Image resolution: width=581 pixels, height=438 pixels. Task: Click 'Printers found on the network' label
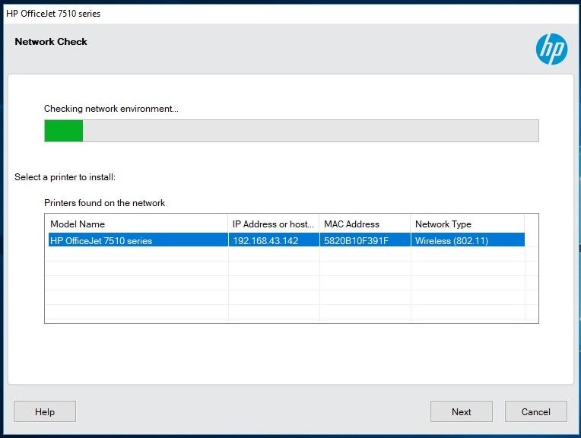pyautogui.click(x=104, y=203)
